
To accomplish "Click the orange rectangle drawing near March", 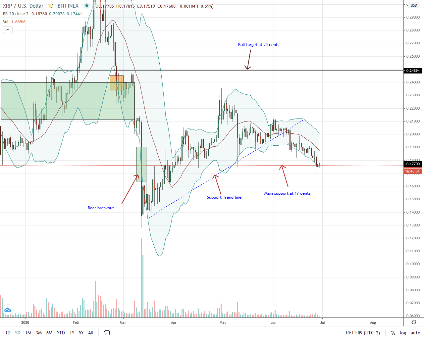I will click(117, 83).
